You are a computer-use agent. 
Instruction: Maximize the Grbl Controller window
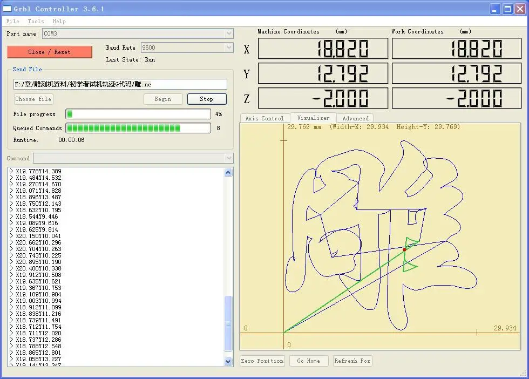pos(507,9)
